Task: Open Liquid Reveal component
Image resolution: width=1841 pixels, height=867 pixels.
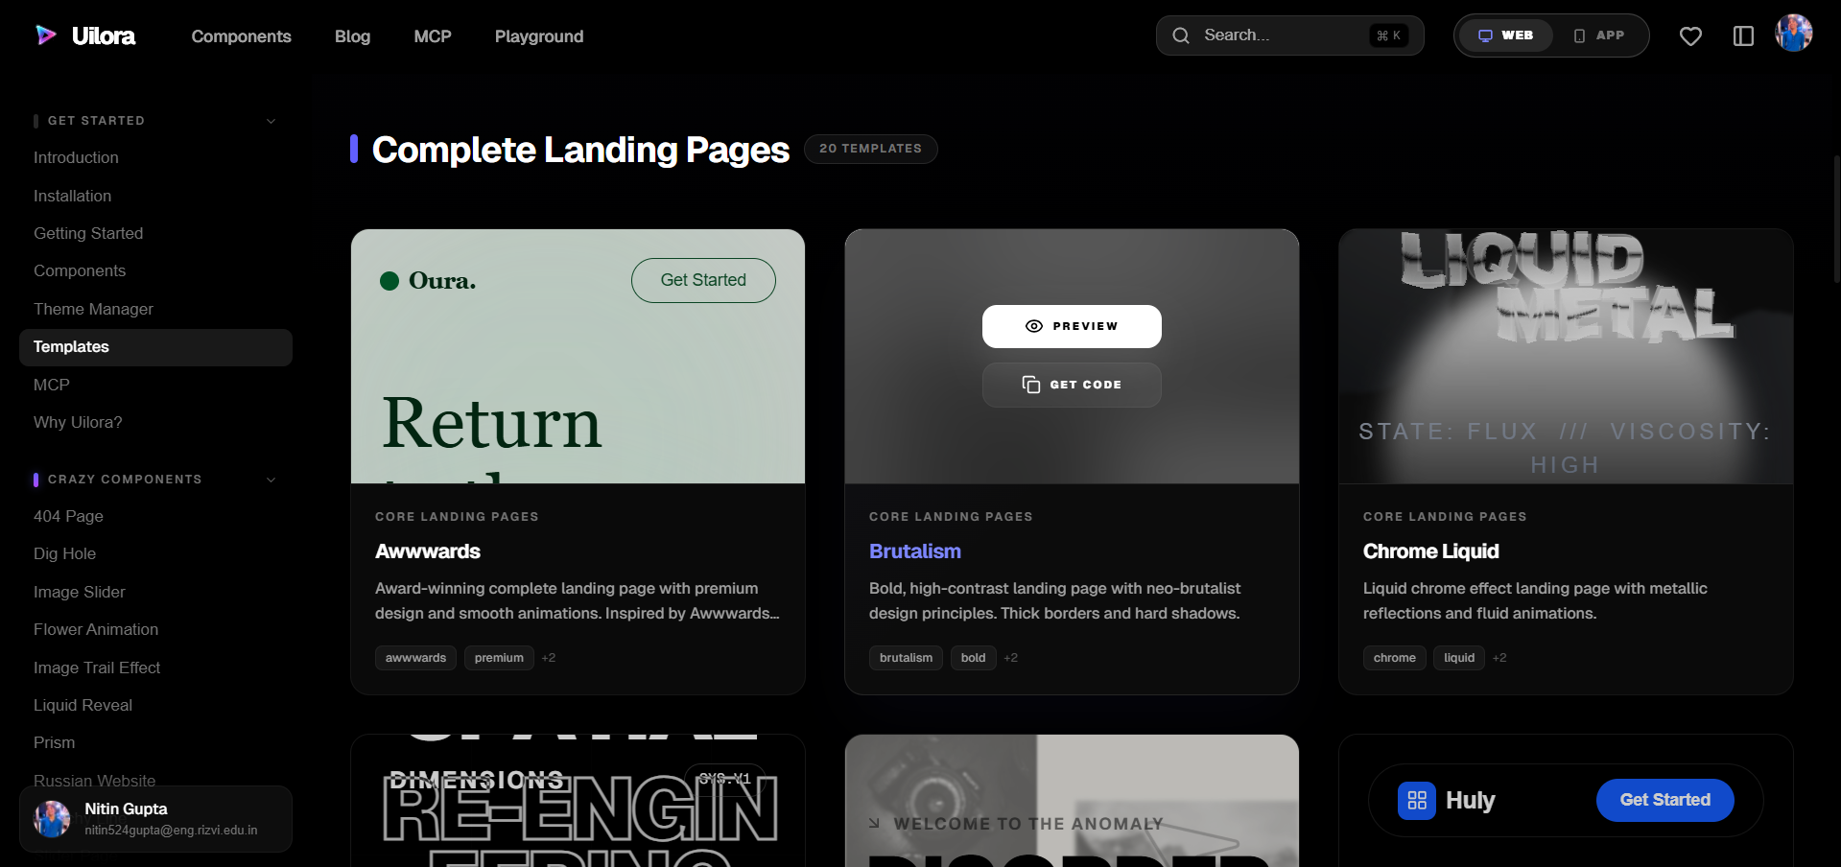Action: click(x=83, y=705)
